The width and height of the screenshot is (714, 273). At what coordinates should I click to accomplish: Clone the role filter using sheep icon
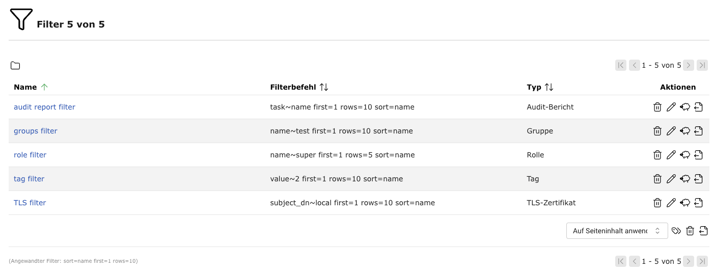tap(685, 155)
